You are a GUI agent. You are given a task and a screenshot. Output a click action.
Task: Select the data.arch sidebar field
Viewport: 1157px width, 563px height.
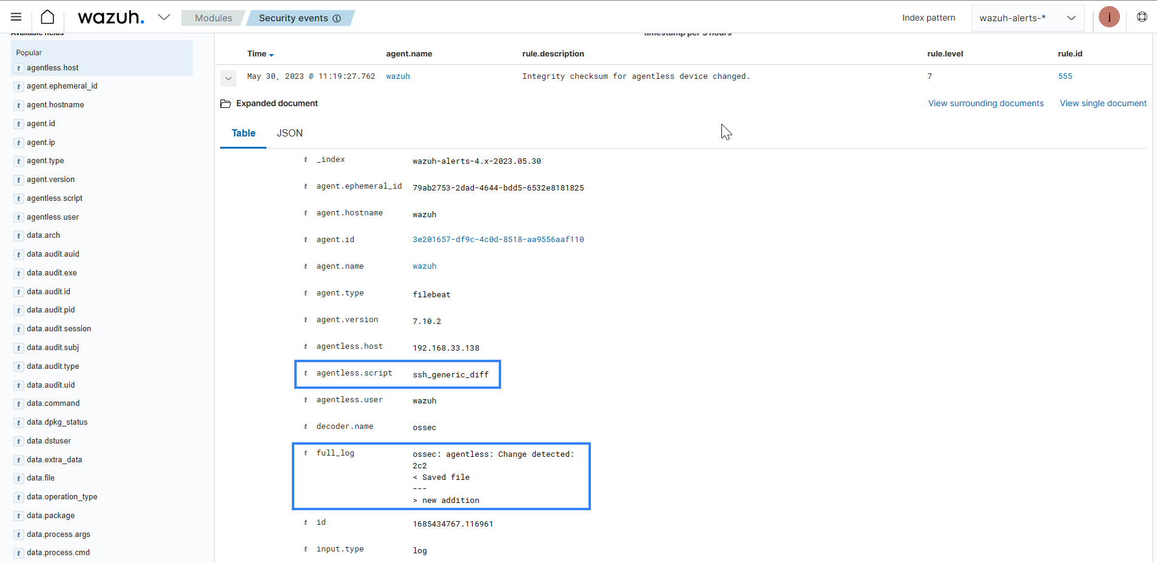(x=43, y=235)
